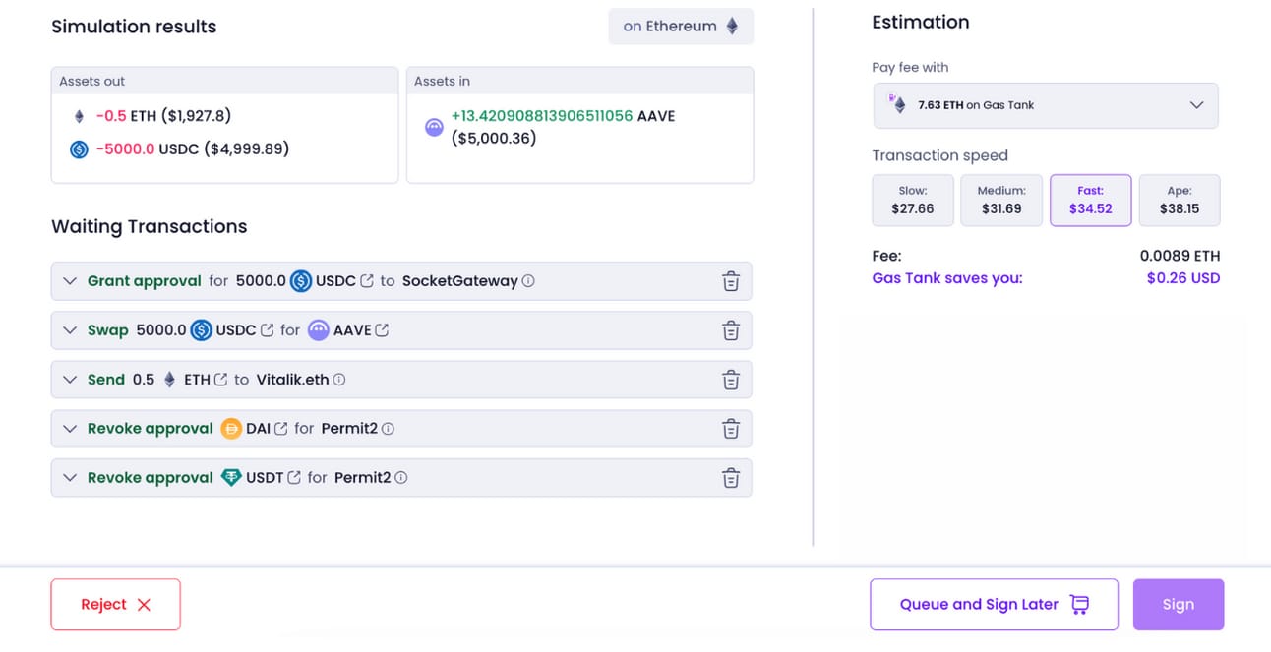Trash the Revoke approval USDT transaction

point(731,478)
